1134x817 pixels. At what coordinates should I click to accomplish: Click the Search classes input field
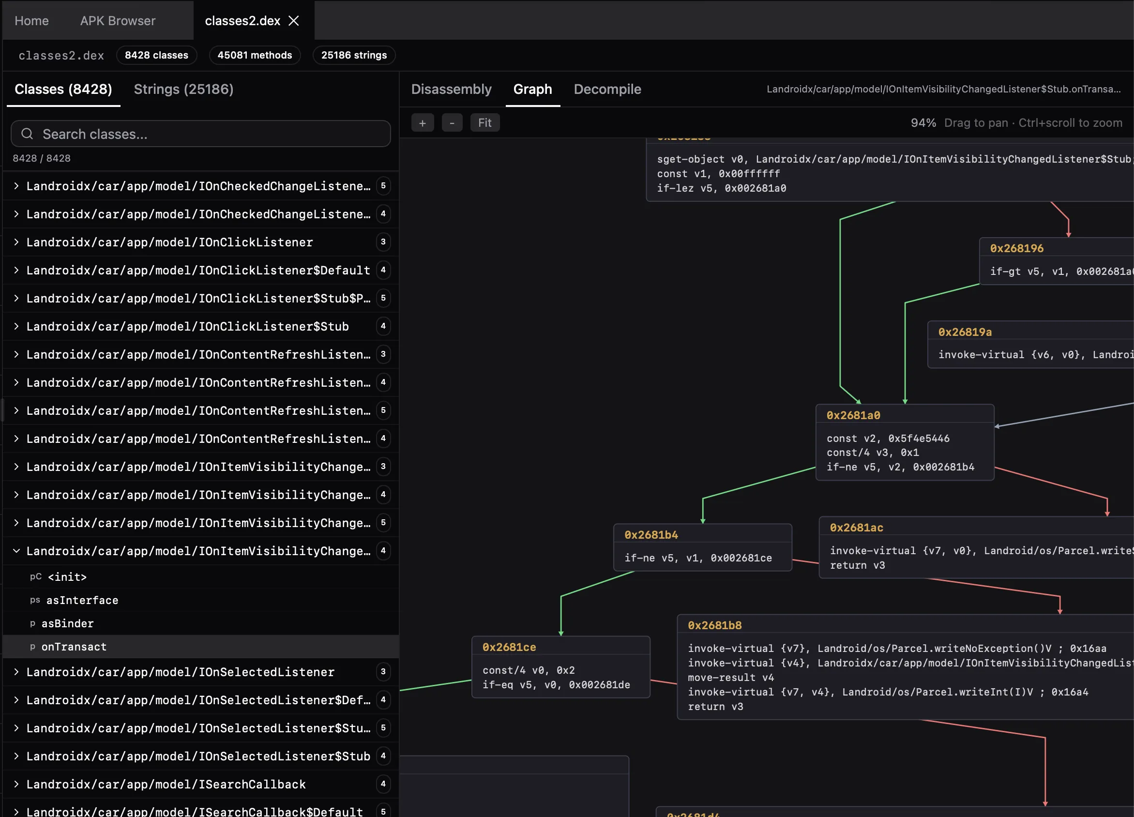(x=200, y=134)
